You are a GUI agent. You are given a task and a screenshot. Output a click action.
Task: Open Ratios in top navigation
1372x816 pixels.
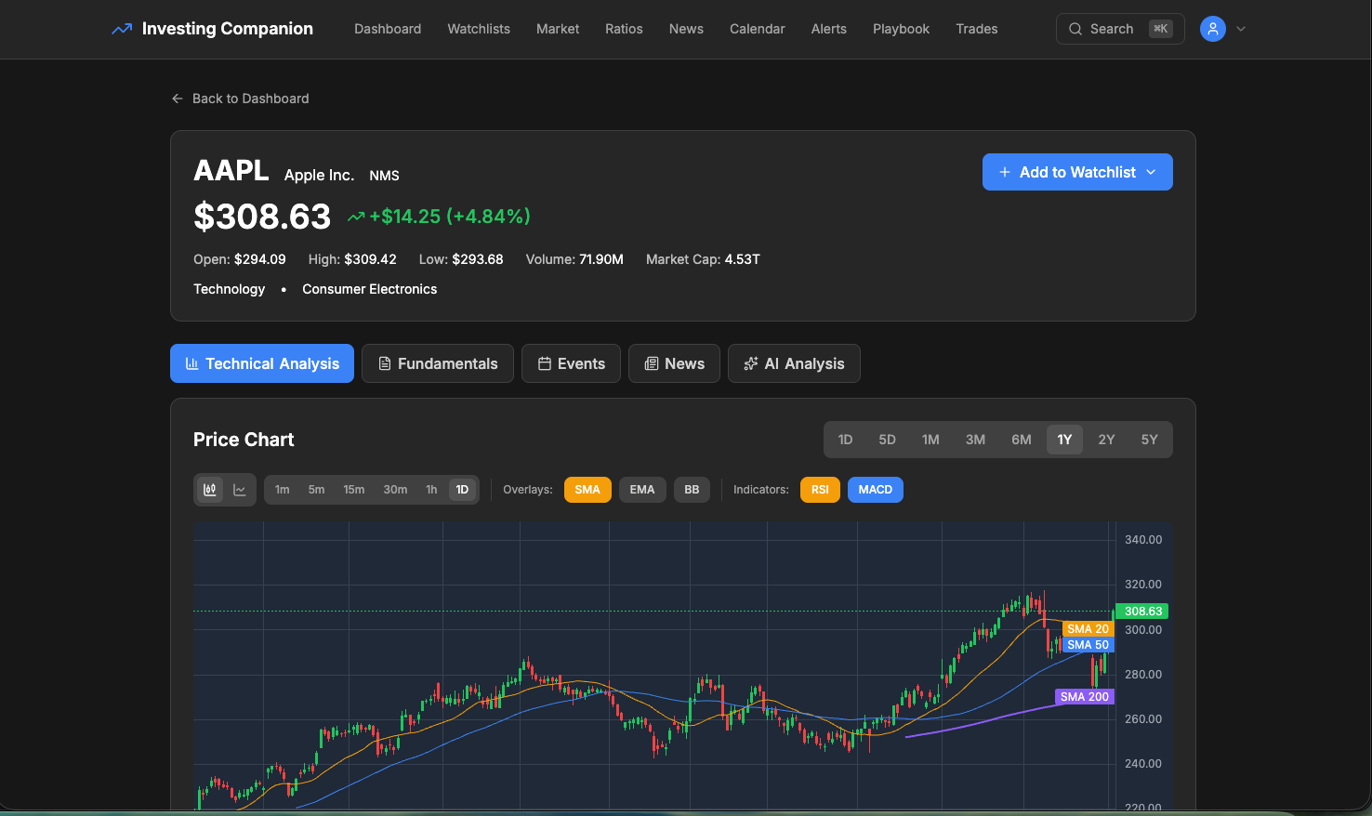point(624,29)
